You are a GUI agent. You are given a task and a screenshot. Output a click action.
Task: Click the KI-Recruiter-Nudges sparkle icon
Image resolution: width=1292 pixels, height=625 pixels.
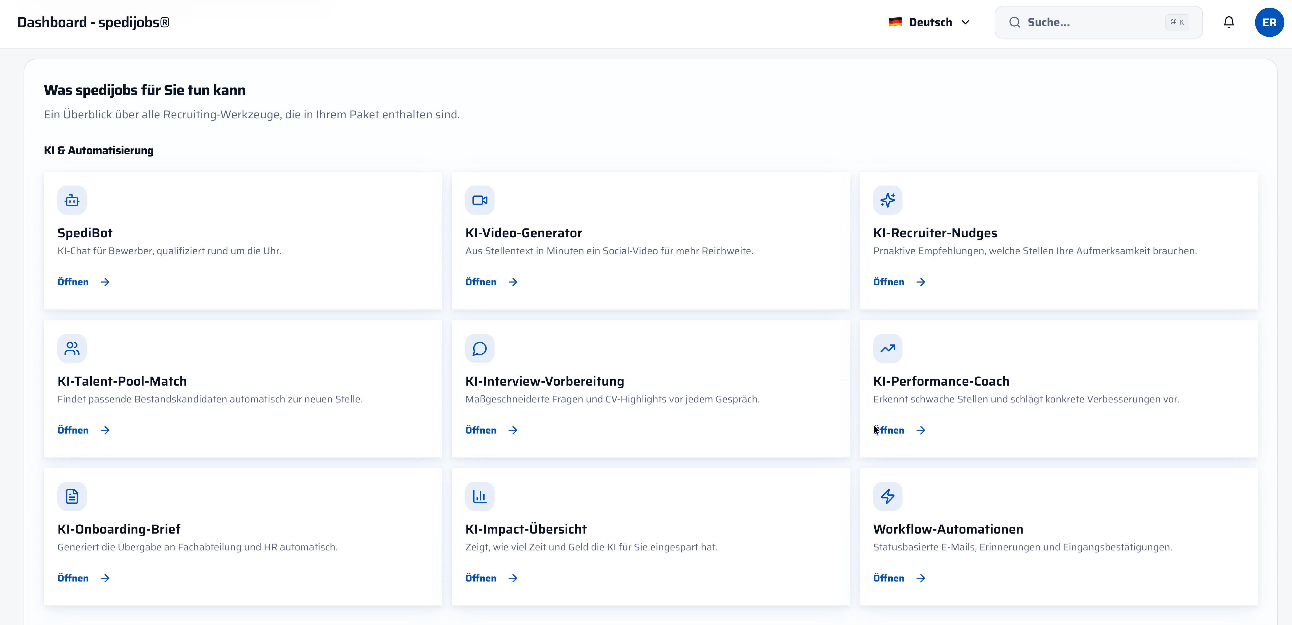point(887,200)
